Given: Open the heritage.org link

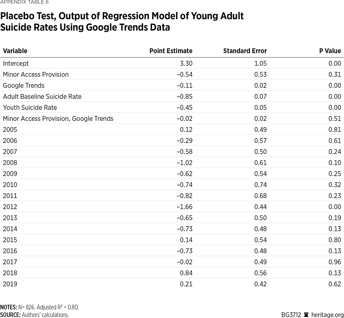Looking at the screenshot, I should [x=327, y=315].
